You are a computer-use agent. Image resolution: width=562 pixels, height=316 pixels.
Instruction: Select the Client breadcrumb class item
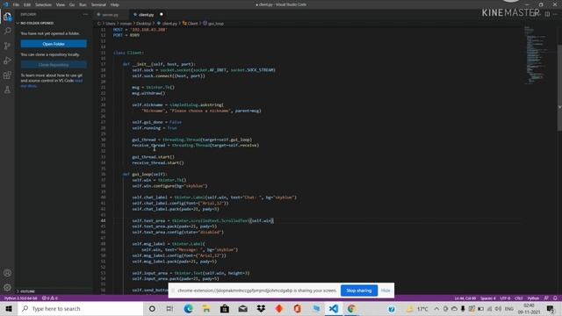tap(191, 24)
